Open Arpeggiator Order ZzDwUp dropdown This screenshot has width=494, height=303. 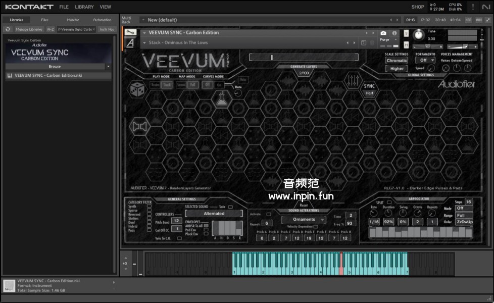(464, 222)
